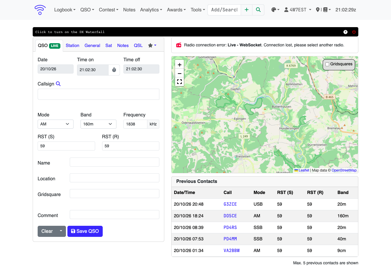The height and width of the screenshot is (271, 391).
Task: Open the Mode dropdown showing AM
Action: click(x=55, y=124)
